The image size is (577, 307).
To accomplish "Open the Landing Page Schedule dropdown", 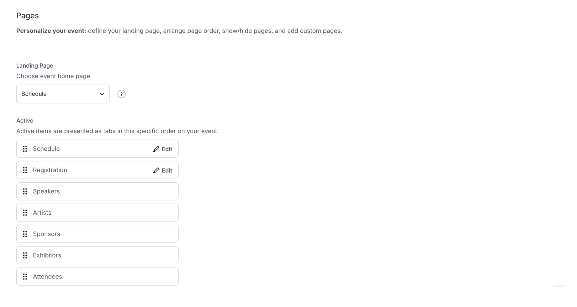I will (63, 94).
